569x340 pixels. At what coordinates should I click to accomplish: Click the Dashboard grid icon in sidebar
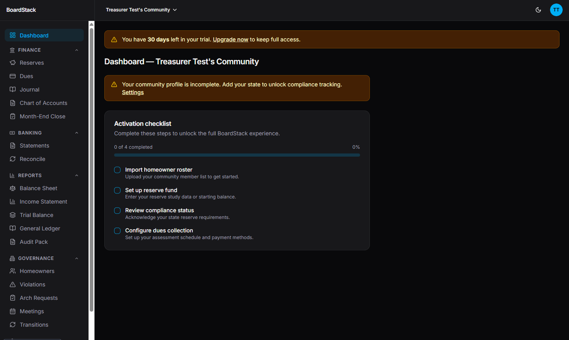tap(13, 35)
